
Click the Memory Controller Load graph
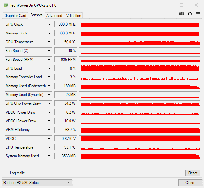click(139, 77)
